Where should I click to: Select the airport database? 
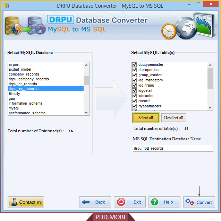point(46,64)
